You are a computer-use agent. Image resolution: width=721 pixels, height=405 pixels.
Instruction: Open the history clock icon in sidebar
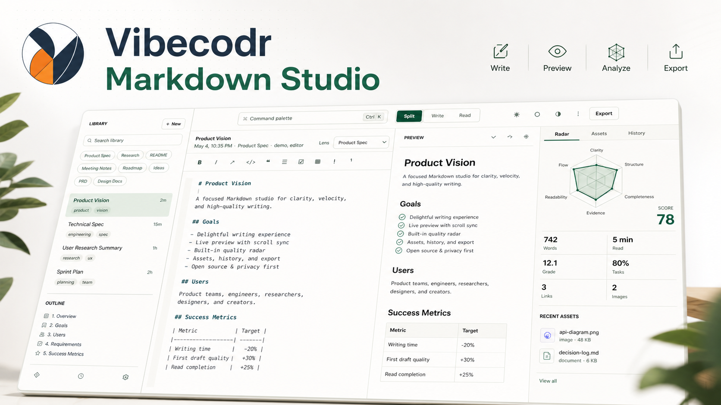coord(81,376)
